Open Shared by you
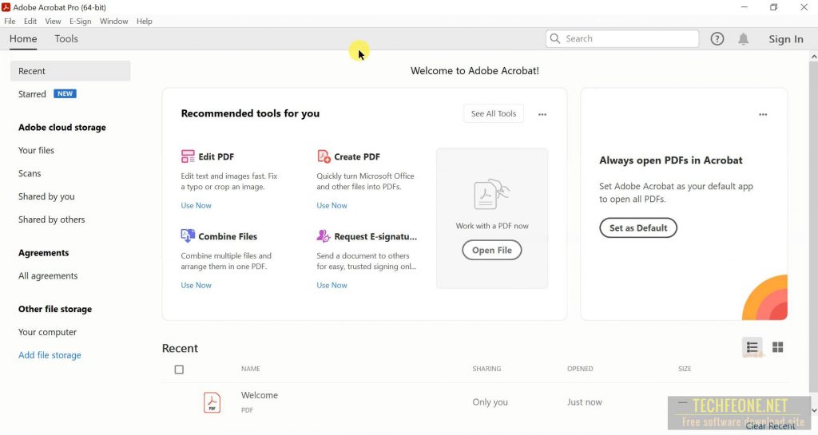 click(x=46, y=196)
